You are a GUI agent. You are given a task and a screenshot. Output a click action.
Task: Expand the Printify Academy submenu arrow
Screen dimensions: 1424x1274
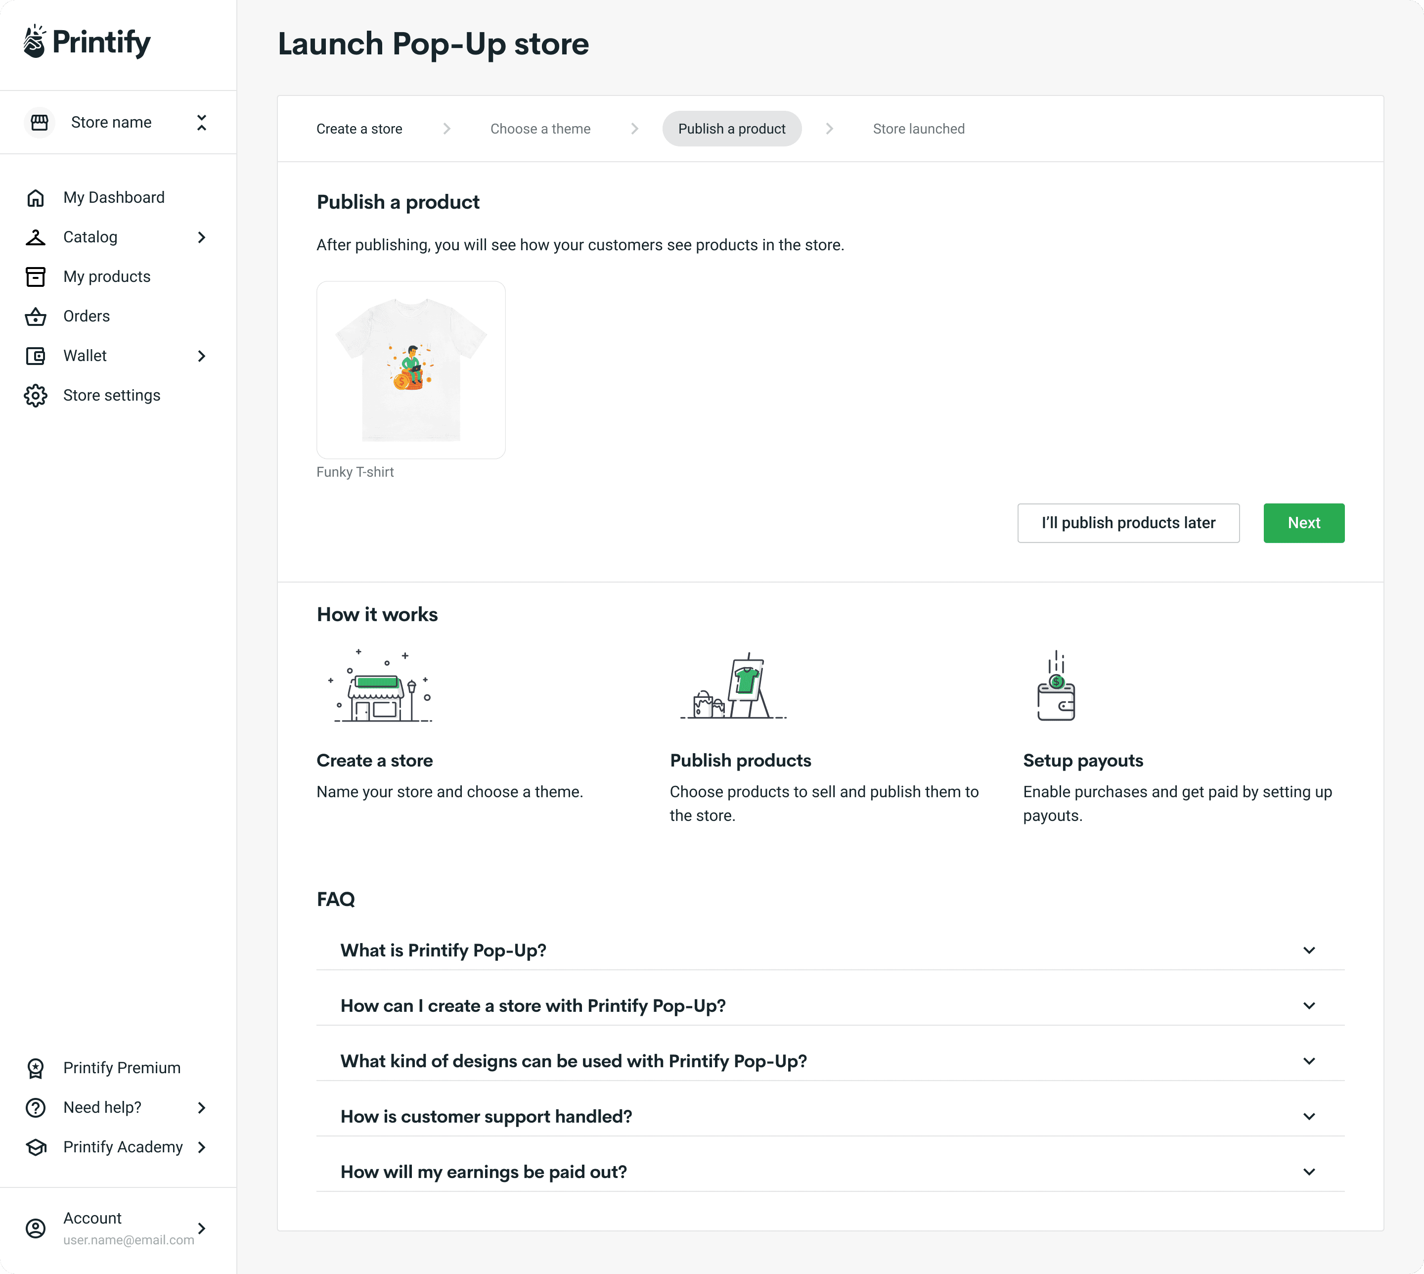(202, 1147)
